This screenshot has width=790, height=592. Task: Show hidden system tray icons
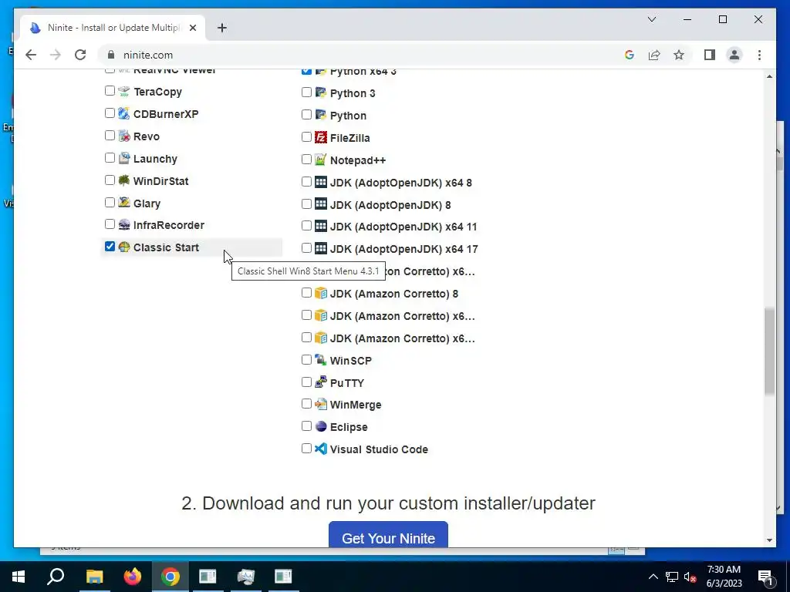[653, 577]
